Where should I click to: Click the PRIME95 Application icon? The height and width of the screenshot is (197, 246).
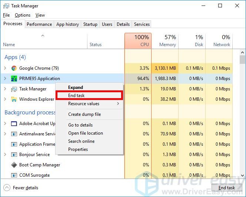(14, 79)
